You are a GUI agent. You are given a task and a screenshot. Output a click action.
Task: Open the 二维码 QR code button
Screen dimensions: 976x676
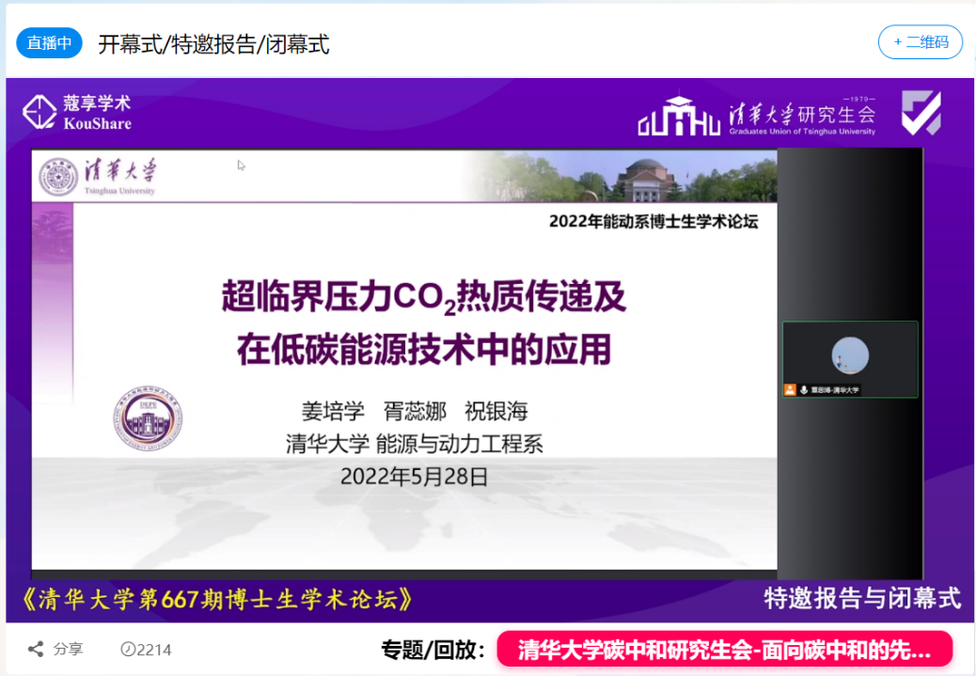coord(920,42)
